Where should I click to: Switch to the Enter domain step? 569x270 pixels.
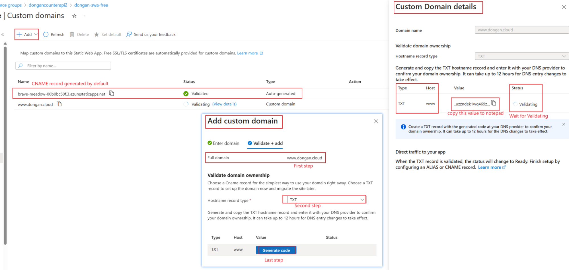pos(223,143)
